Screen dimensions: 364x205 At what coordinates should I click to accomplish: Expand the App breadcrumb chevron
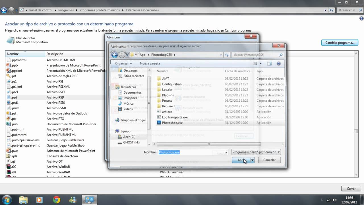[148, 55]
